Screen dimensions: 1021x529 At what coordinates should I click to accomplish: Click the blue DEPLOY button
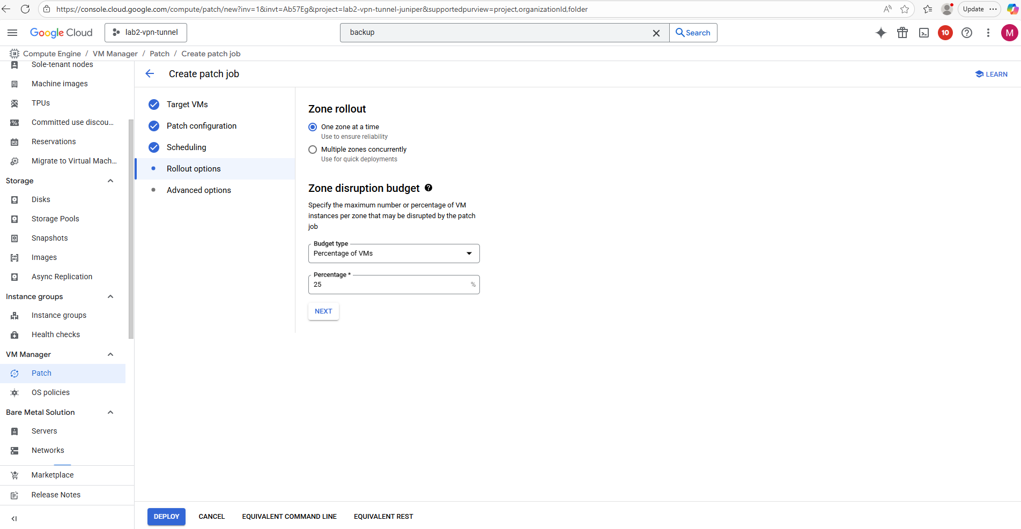(x=166, y=517)
